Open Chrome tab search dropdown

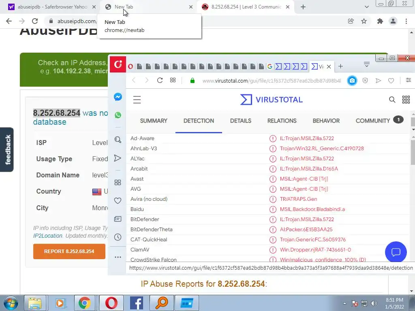pyautogui.click(x=366, y=7)
